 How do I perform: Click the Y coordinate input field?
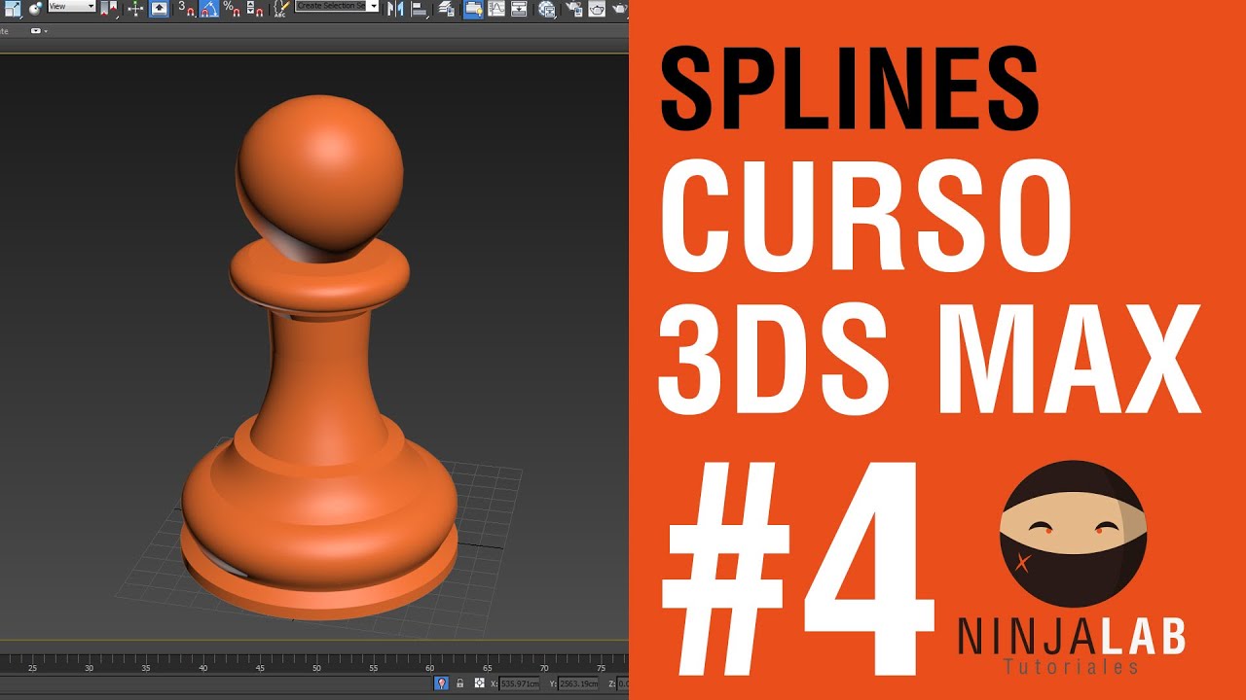(x=578, y=683)
